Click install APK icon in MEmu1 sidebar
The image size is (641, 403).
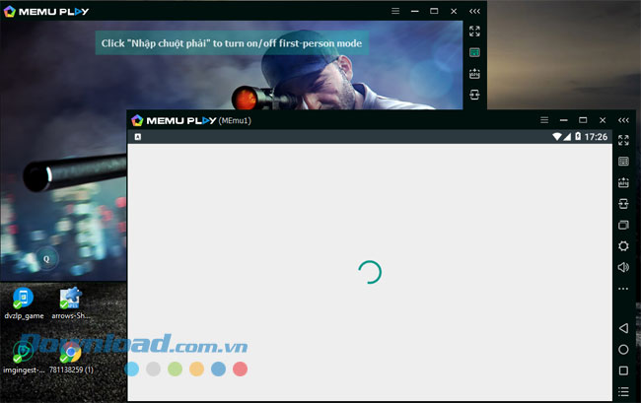click(623, 182)
